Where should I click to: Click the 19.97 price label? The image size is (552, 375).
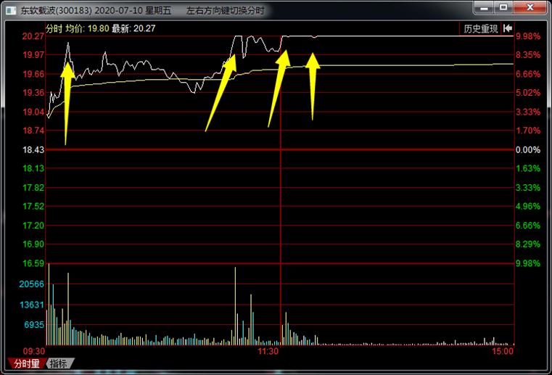coord(33,55)
